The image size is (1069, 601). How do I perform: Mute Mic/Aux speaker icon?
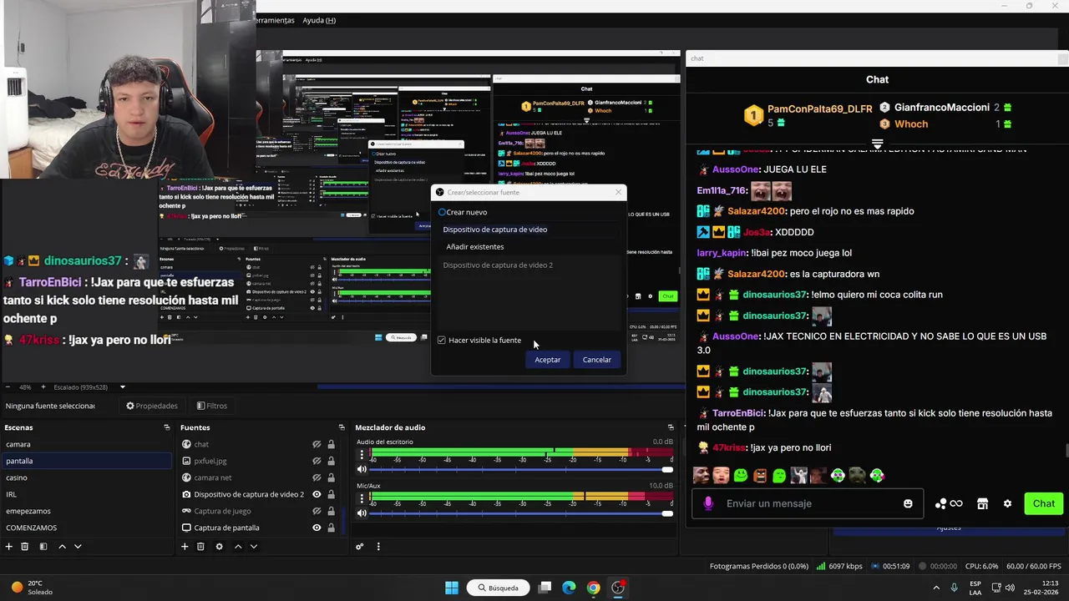point(362,513)
